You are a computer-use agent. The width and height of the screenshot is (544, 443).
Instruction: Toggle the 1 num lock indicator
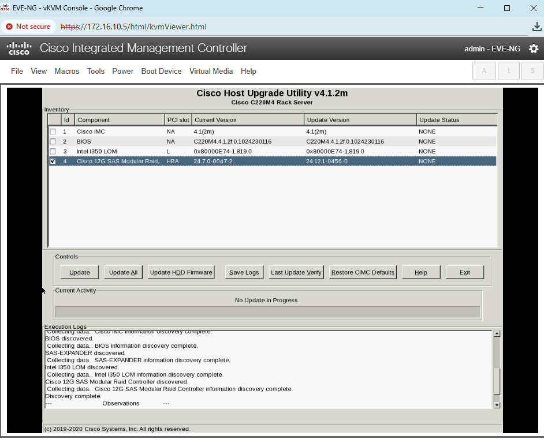509,71
